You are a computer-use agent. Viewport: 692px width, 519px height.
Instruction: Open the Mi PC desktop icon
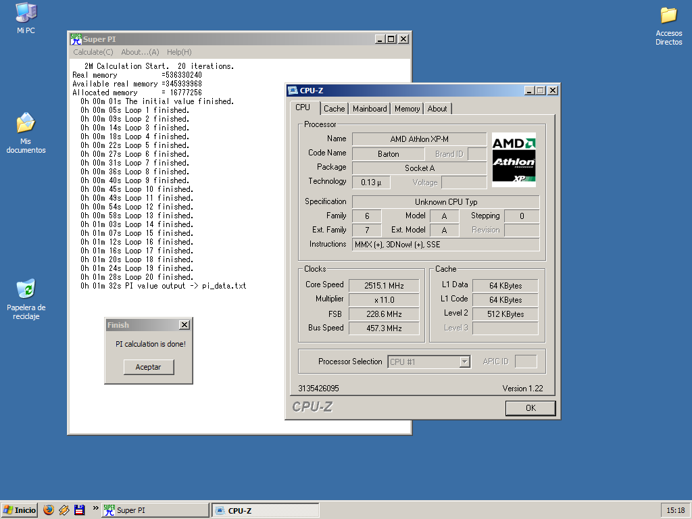pyautogui.click(x=26, y=14)
